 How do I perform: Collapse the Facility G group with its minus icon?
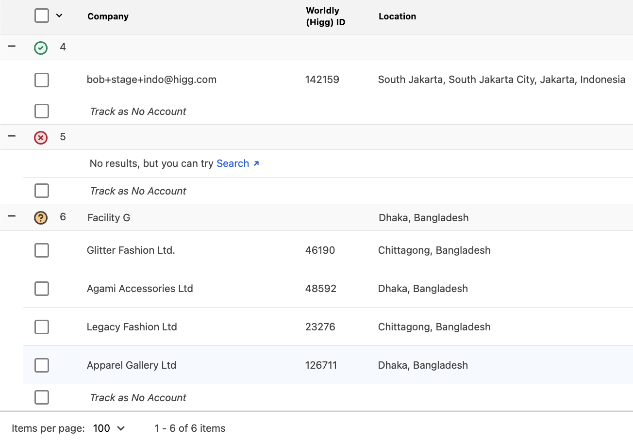pyautogui.click(x=12, y=217)
